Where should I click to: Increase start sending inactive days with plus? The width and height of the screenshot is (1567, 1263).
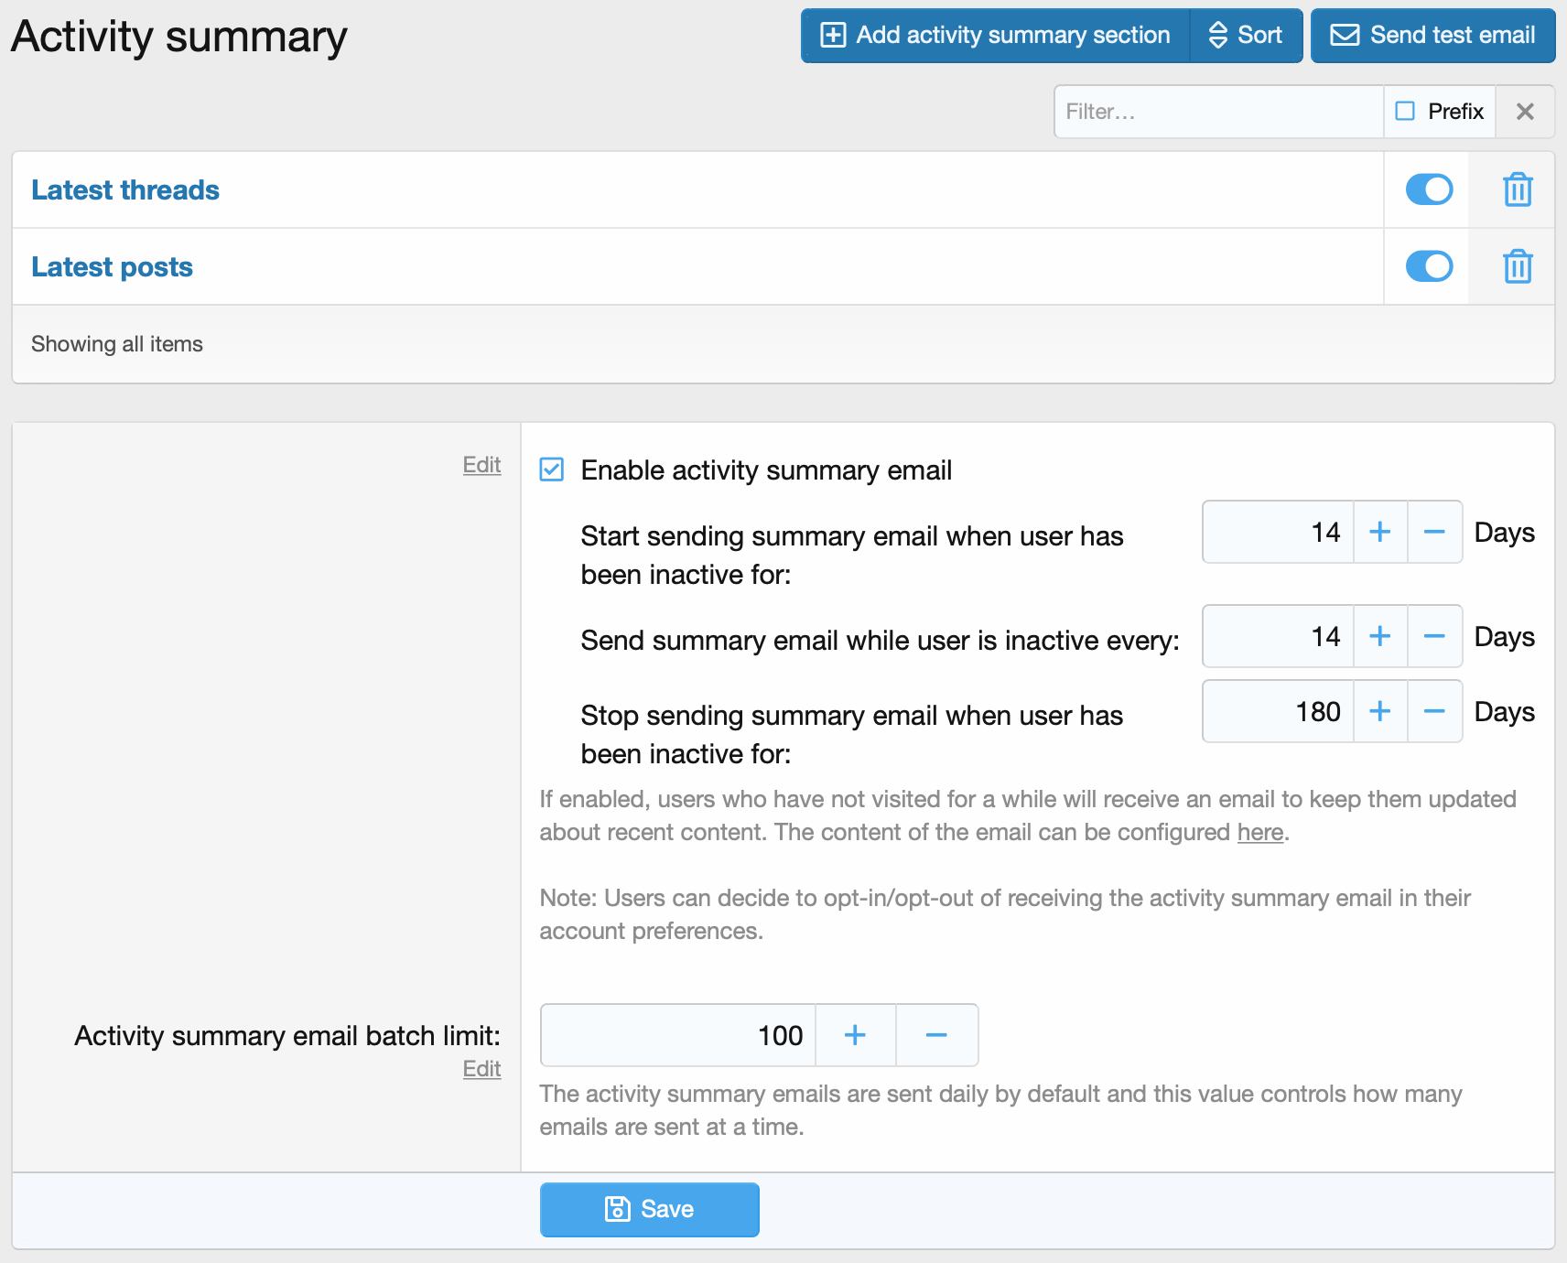(x=1379, y=532)
